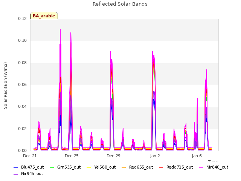Click the yellow Yel580_out legend swatch
This screenshot has width=241, height=181.
(89, 167)
